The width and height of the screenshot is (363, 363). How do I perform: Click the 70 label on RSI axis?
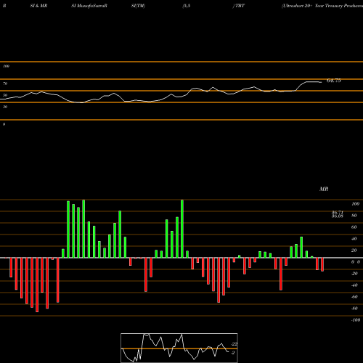[5, 83]
